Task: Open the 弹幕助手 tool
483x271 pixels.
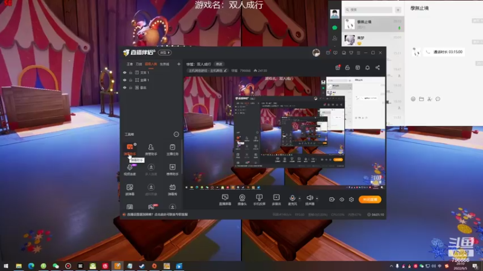Action: [x=130, y=149]
